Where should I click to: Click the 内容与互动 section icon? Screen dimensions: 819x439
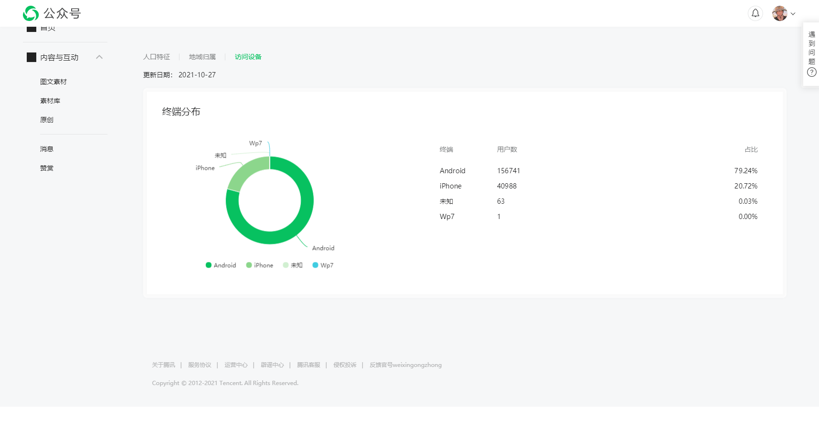point(32,57)
